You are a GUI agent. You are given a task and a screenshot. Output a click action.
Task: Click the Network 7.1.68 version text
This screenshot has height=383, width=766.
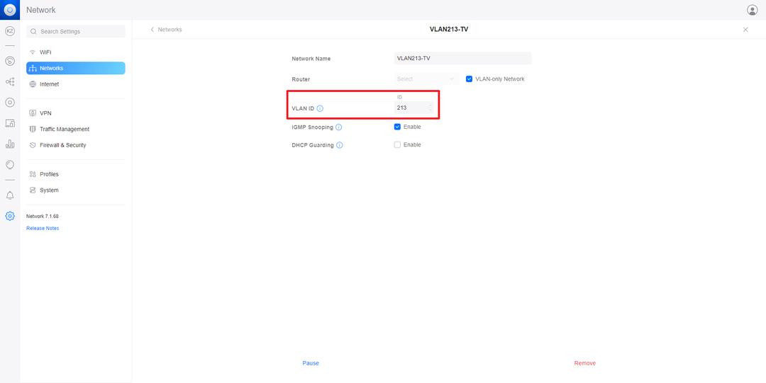pos(43,216)
